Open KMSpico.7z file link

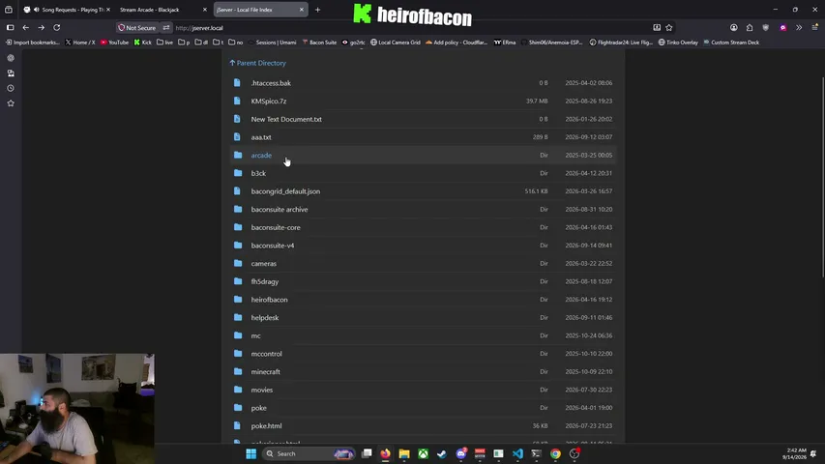269,101
